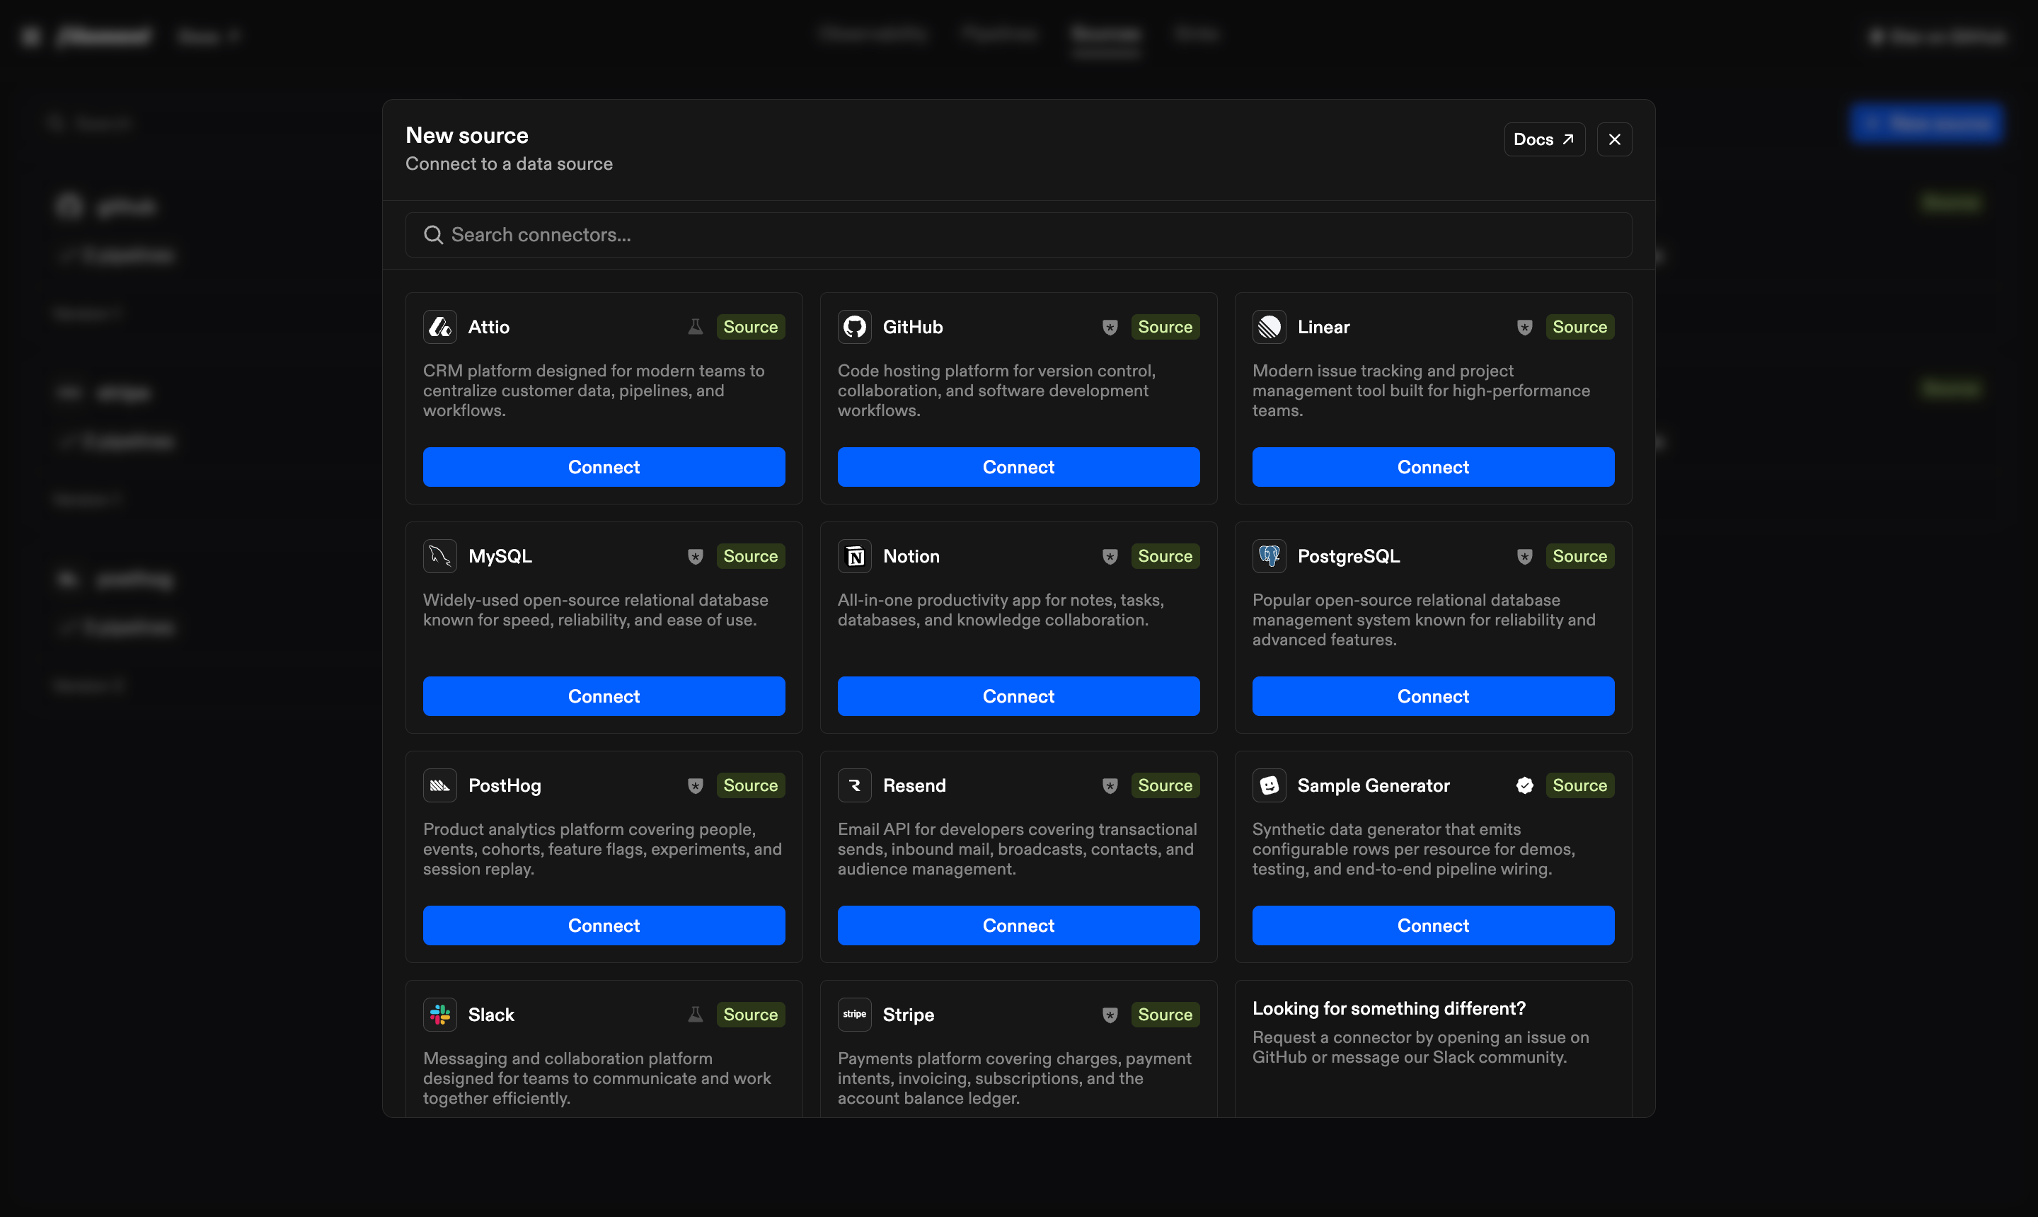
Task: Click the Source tag on Sample Generator card
Action: (1579, 785)
